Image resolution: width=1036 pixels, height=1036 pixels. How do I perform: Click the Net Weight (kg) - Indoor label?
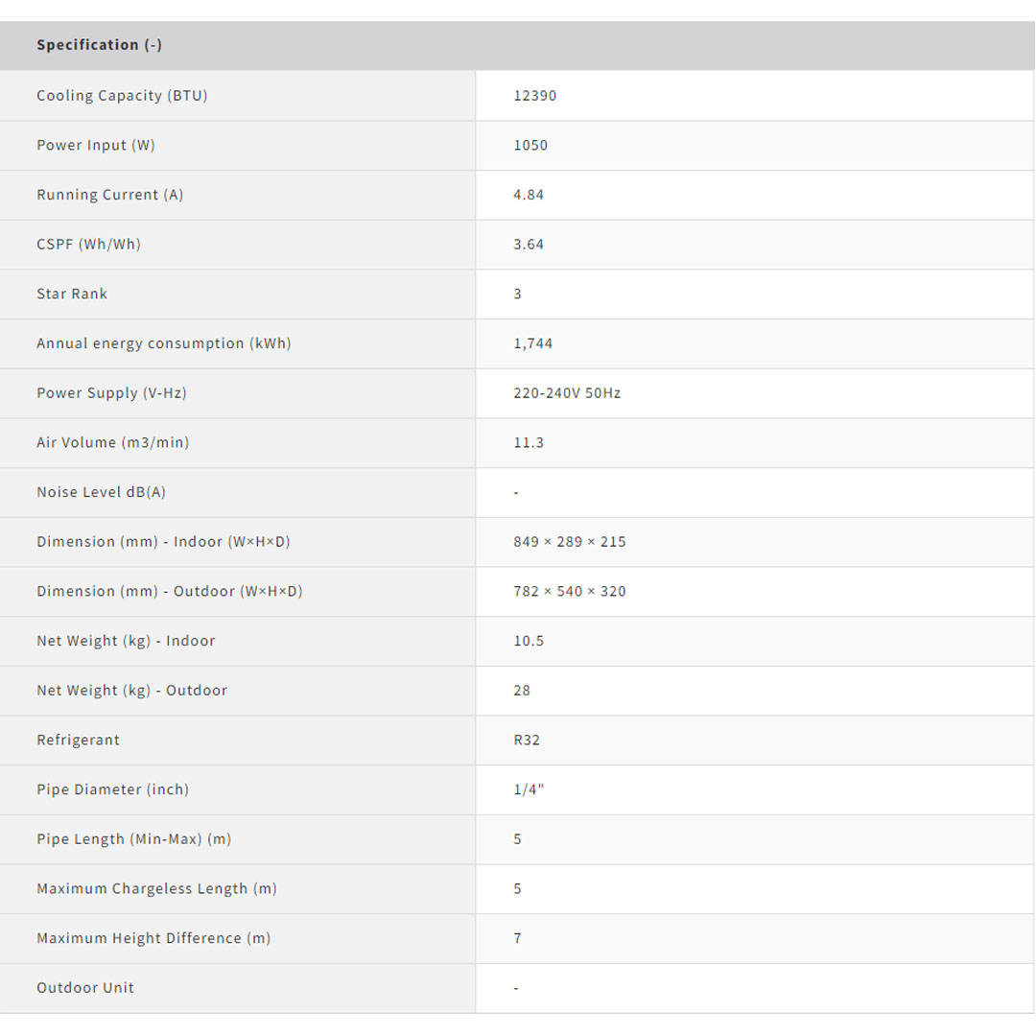point(126,641)
